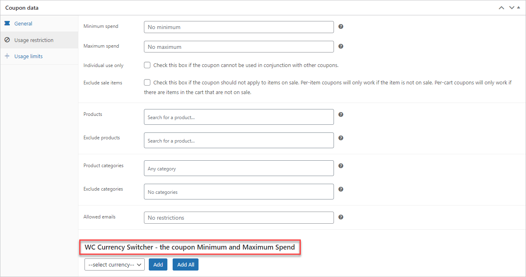Open the select currency dropdown
This screenshot has height=277, width=526.
coord(114,264)
